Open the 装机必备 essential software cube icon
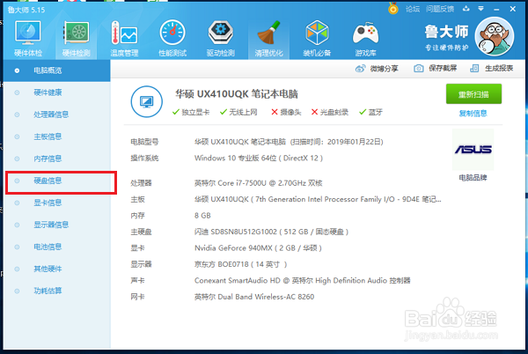528x354 pixels. [x=317, y=38]
